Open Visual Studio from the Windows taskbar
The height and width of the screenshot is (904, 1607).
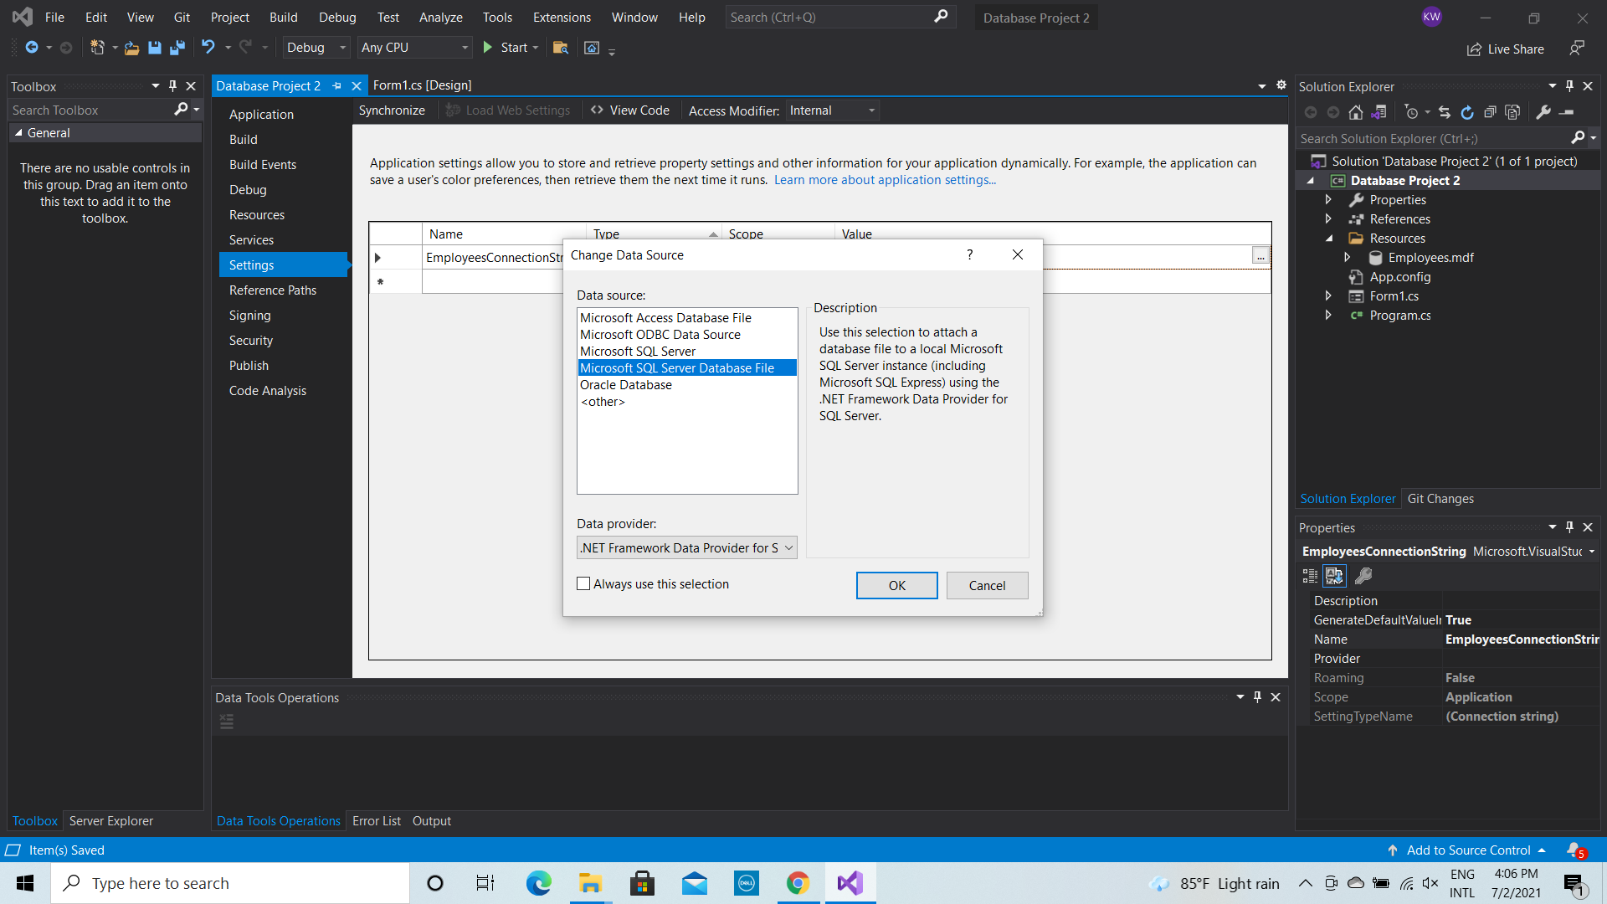tap(850, 883)
